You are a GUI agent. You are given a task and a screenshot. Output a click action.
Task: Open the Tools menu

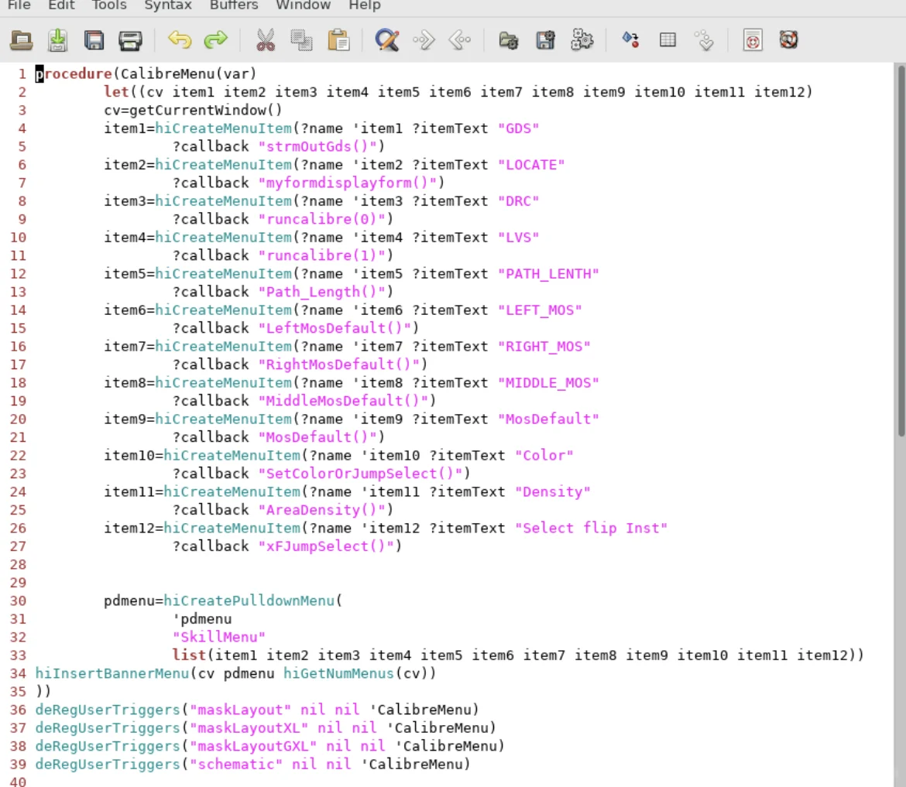pos(109,5)
